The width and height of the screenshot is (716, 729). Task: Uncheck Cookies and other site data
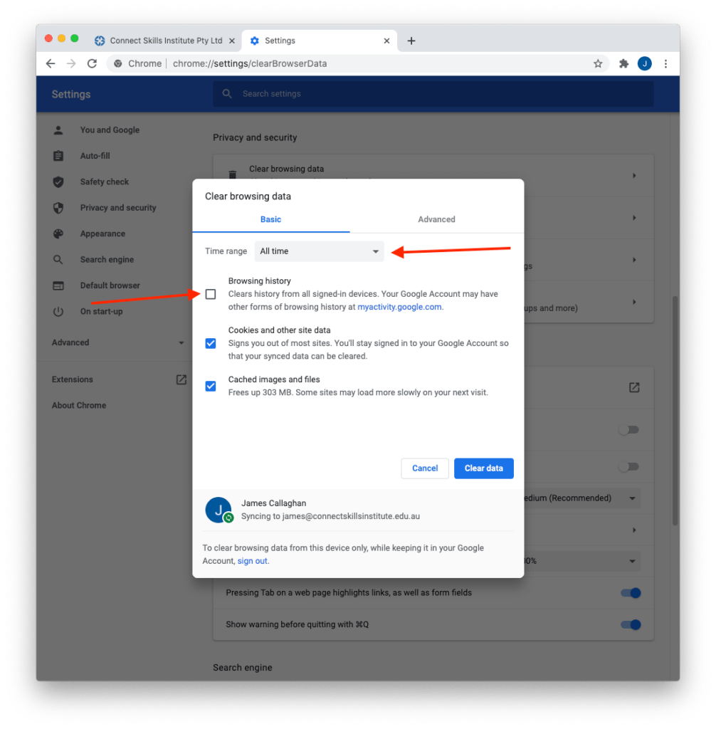211,344
